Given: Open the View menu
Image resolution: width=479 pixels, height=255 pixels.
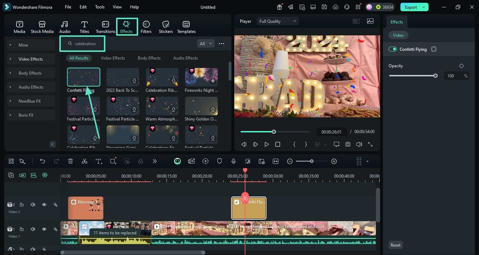Looking at the screenshot, I should click(x=117, y=7).
